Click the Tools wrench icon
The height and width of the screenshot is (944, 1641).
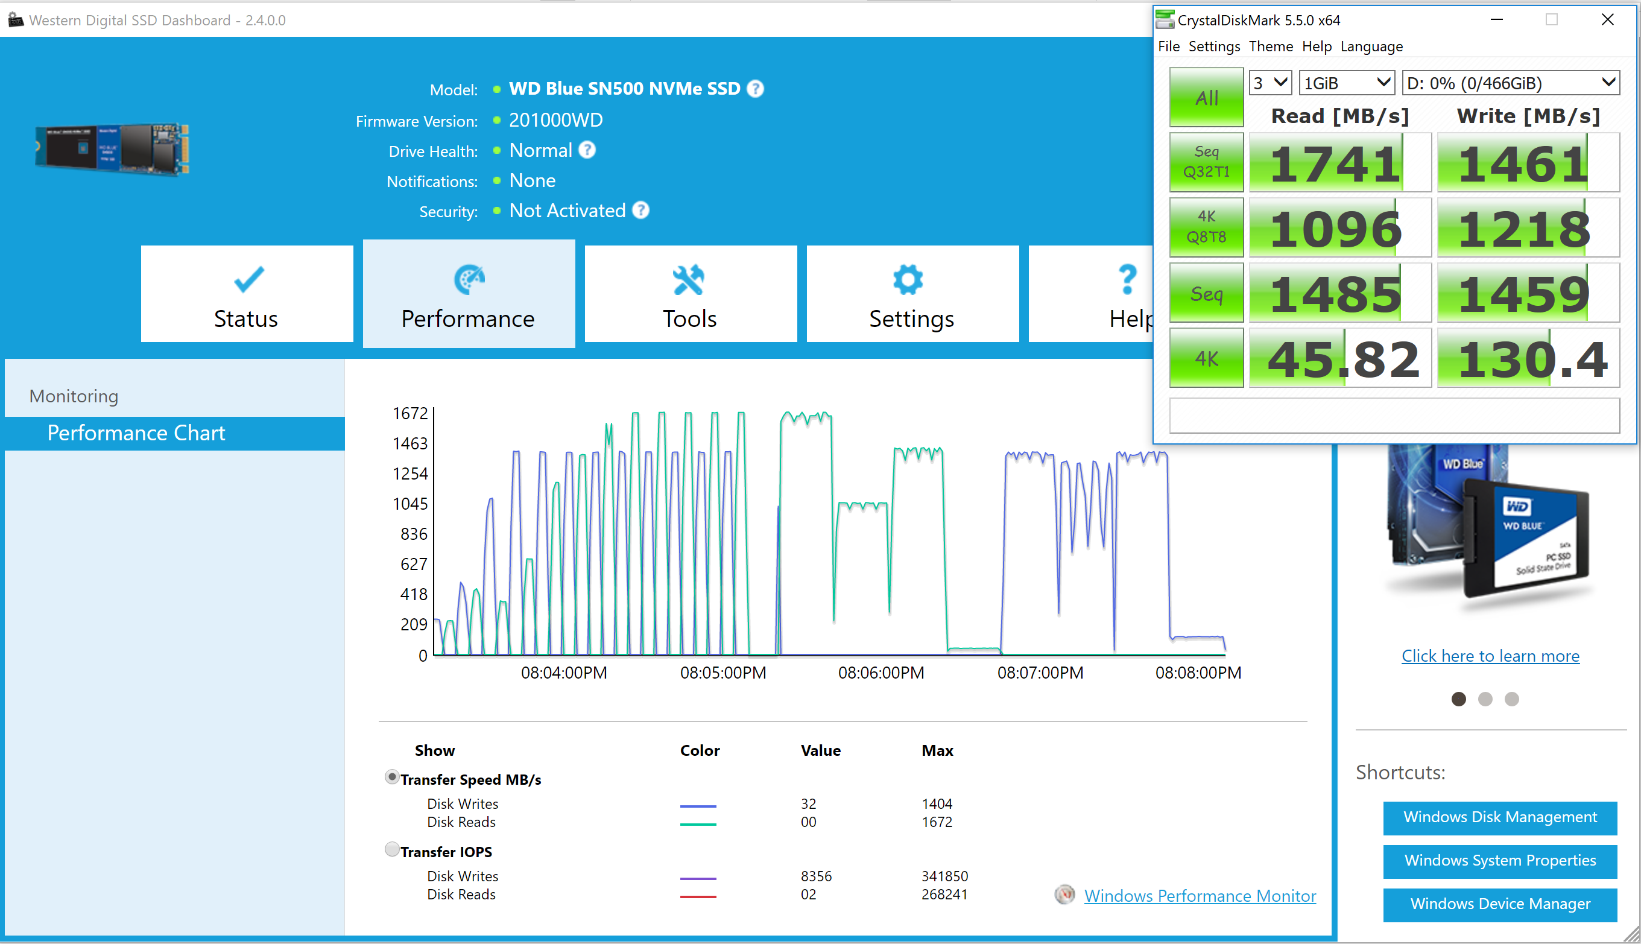(688, 280)
